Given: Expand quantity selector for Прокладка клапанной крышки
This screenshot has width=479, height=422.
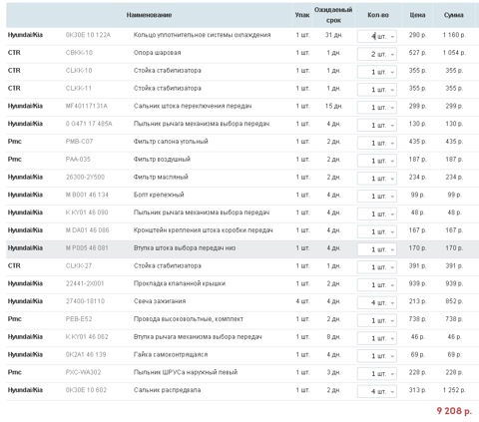Looking at the screenshot, I should [x=377, y=285].
